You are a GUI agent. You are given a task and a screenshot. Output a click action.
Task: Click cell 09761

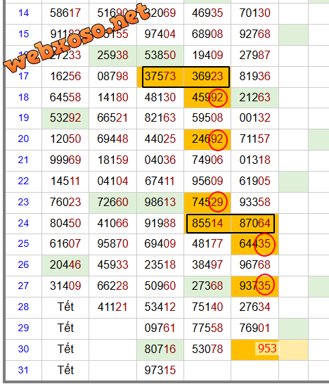[x=160, y=328]
